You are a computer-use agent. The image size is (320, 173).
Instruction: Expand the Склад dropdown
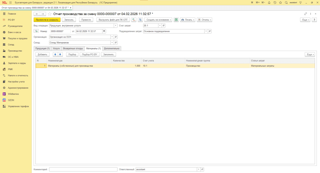pos(112,43)
